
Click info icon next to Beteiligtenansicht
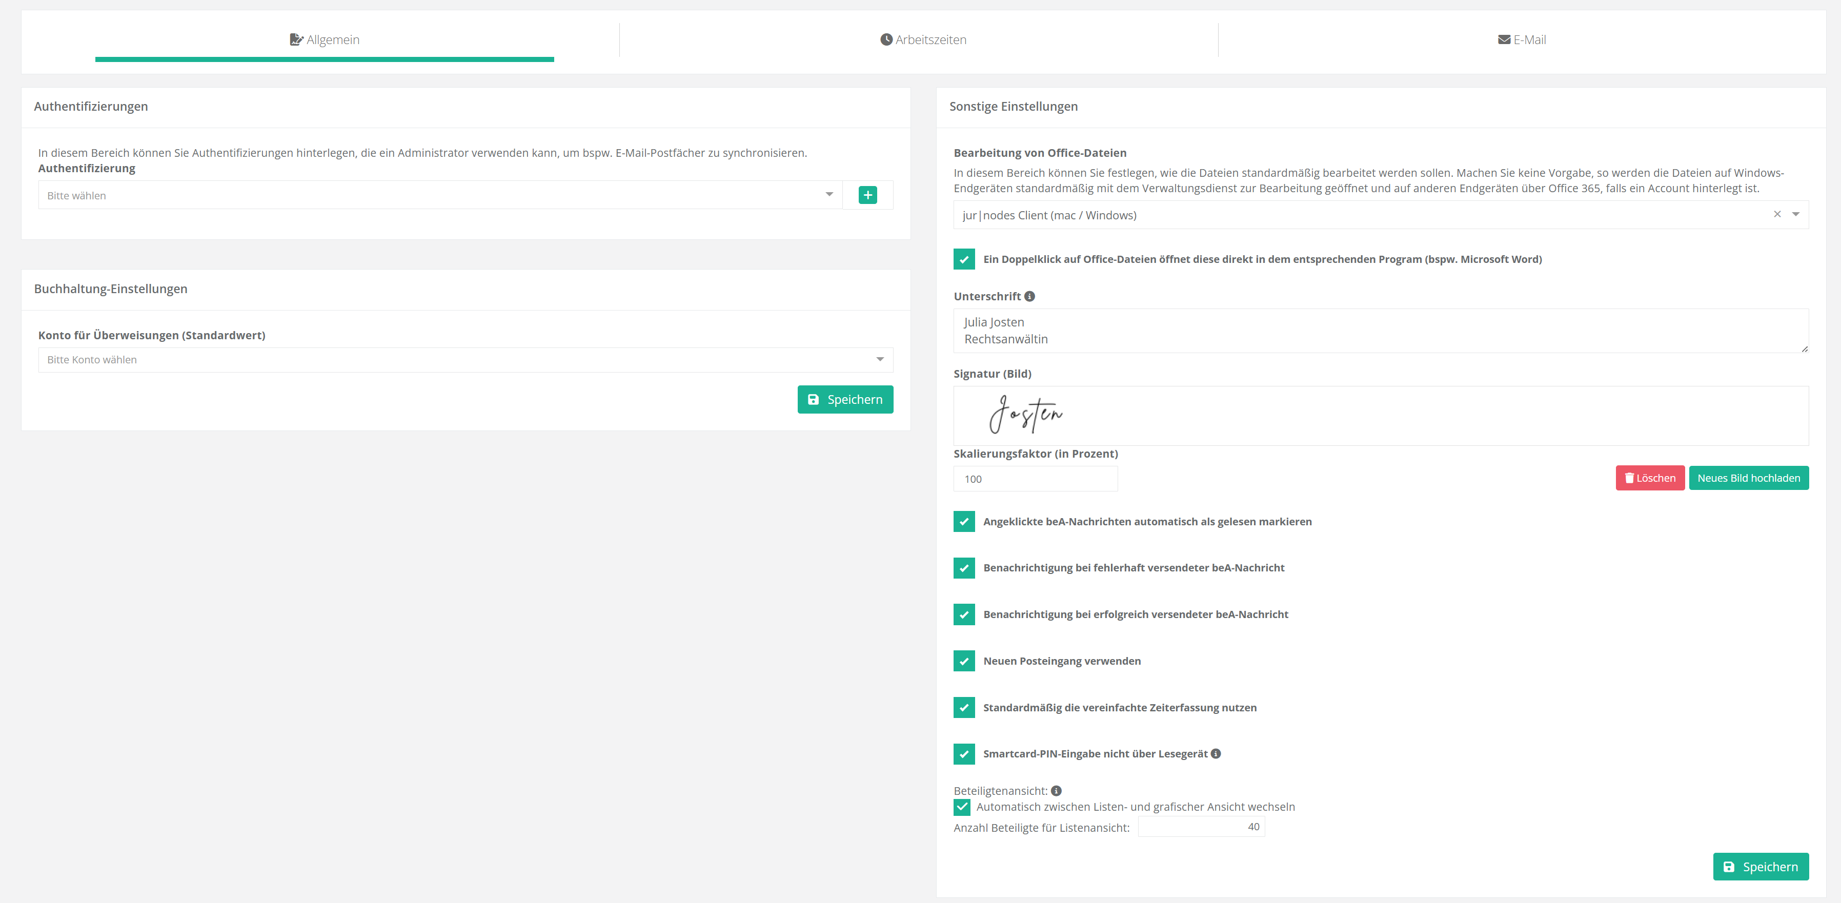click(1056, 791)
